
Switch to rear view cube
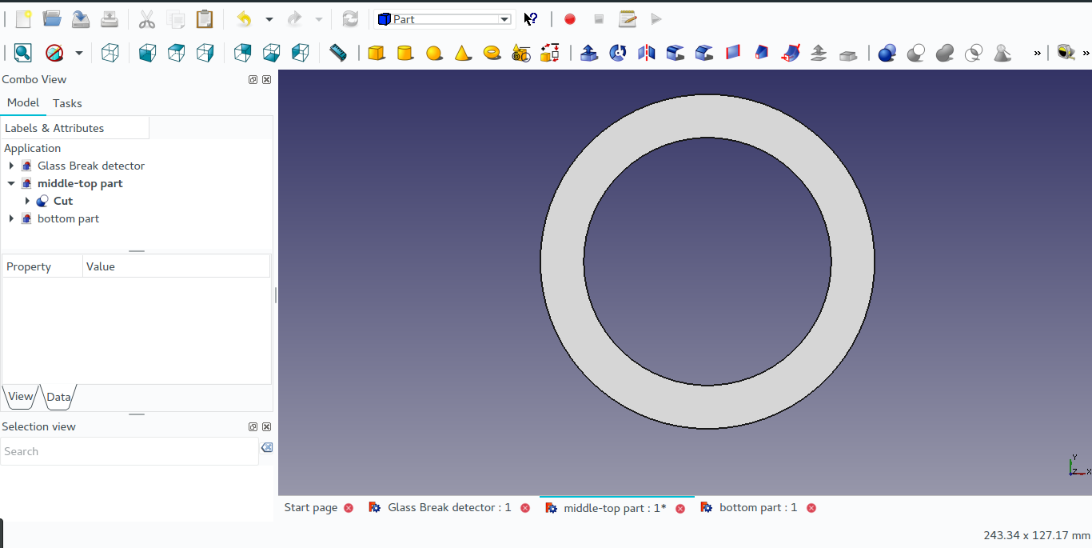tap(243, 53)
